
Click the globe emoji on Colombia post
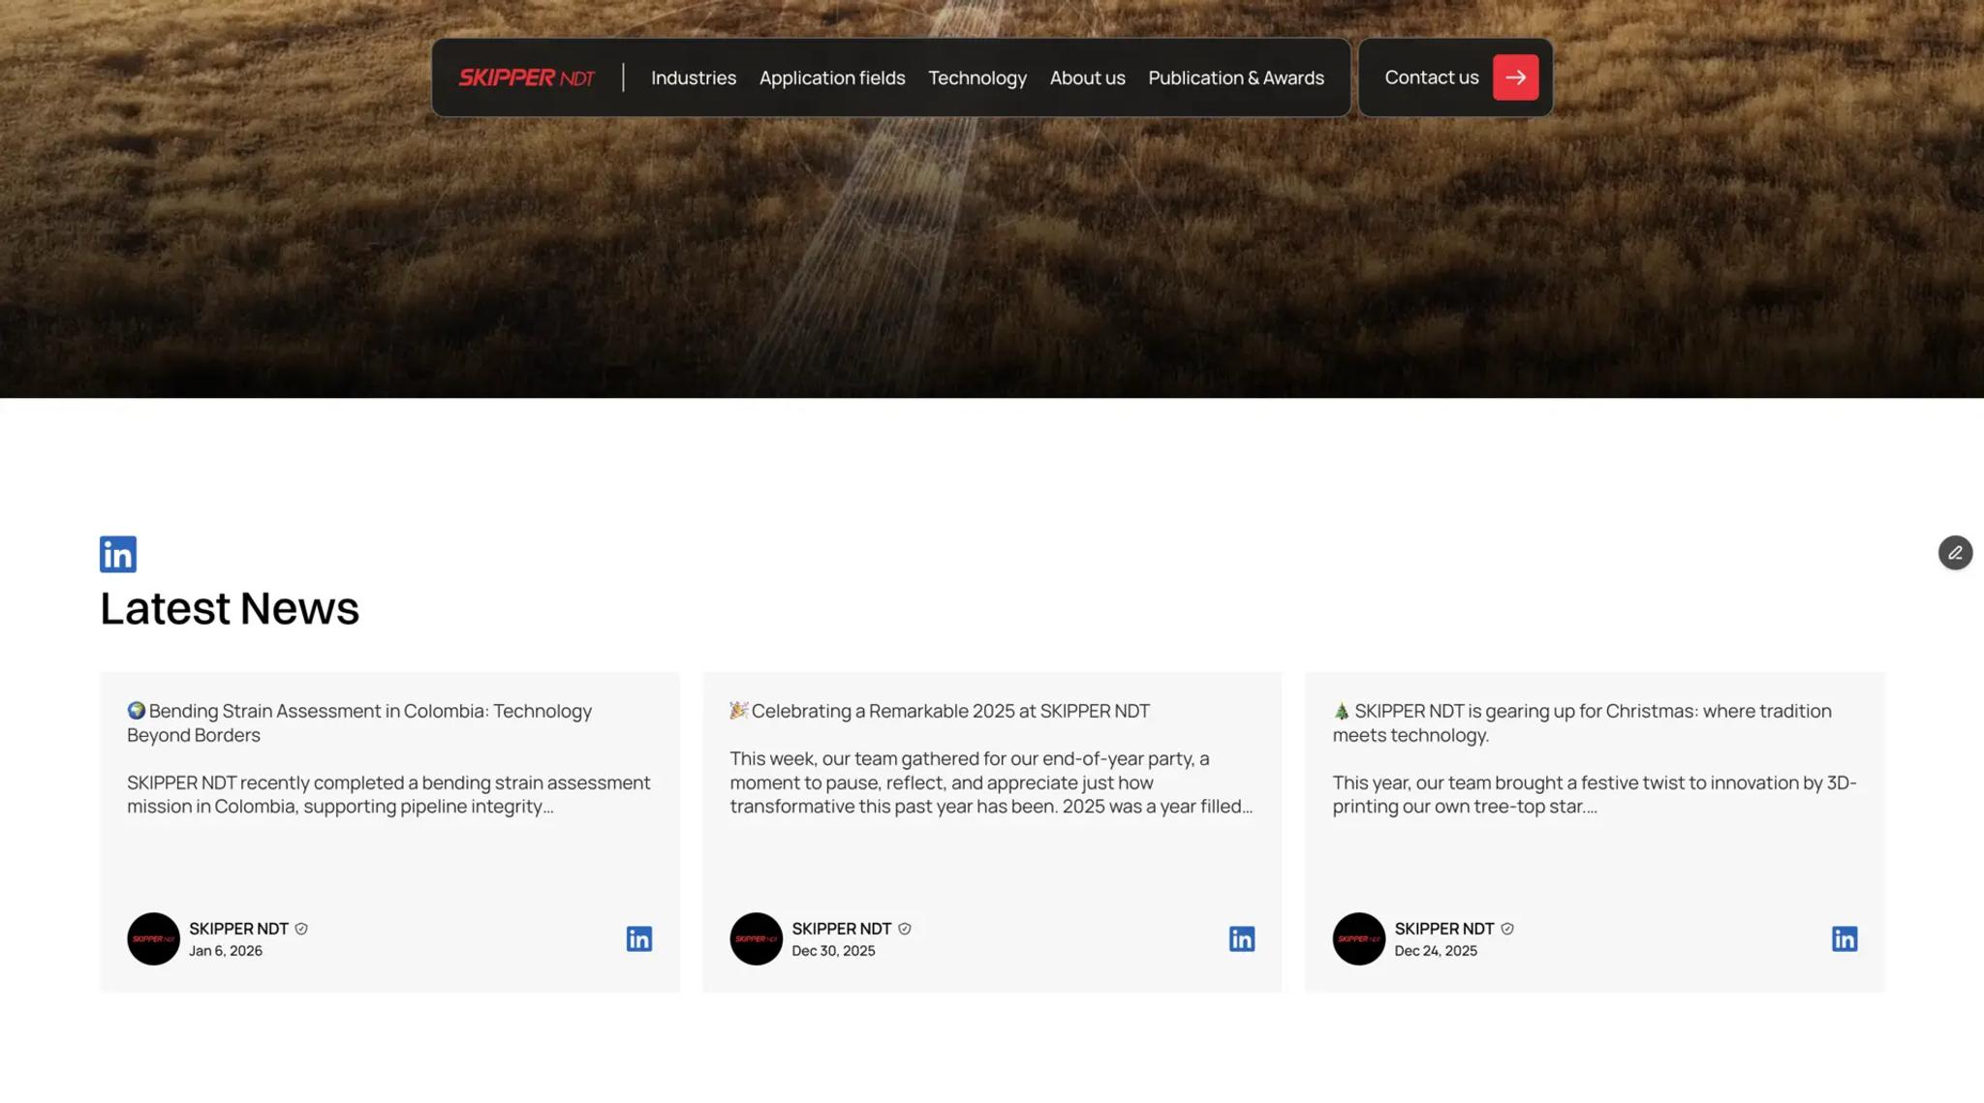point(137,710)
